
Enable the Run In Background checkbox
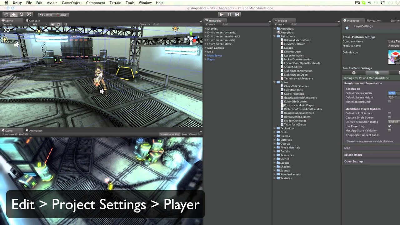[389, 102]
